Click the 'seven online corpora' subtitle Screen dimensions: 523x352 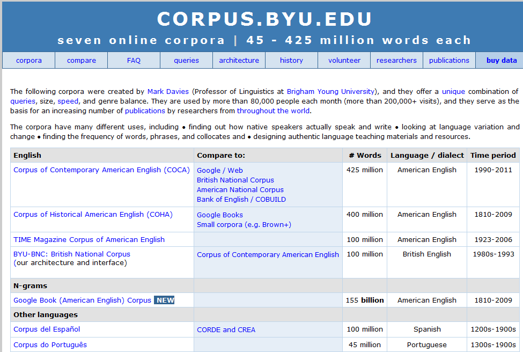point(141,40)
